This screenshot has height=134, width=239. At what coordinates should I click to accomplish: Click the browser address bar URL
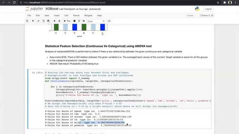(65, 3)
